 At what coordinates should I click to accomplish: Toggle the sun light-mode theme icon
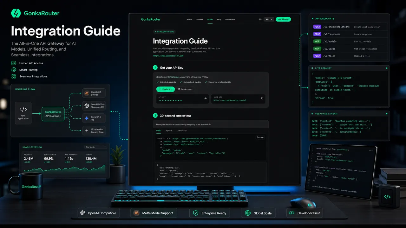(x=260, y=19)
